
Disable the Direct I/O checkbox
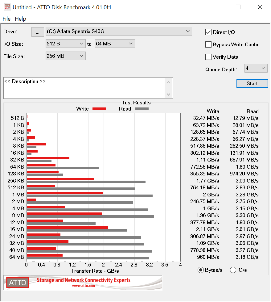208,32
